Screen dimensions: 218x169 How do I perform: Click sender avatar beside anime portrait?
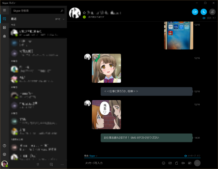[87, 57]
